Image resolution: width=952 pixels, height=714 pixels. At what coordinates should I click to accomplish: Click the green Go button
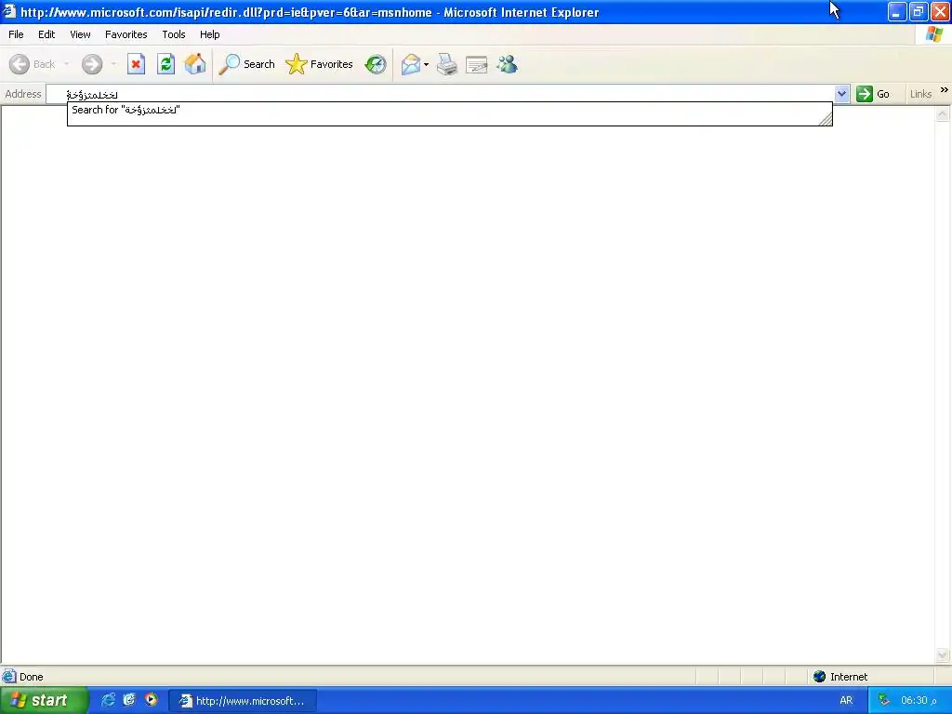(873, 94)
